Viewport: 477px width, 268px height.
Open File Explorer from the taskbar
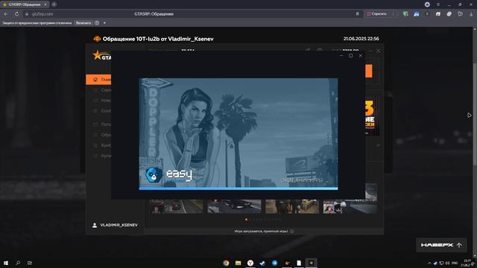238,263
